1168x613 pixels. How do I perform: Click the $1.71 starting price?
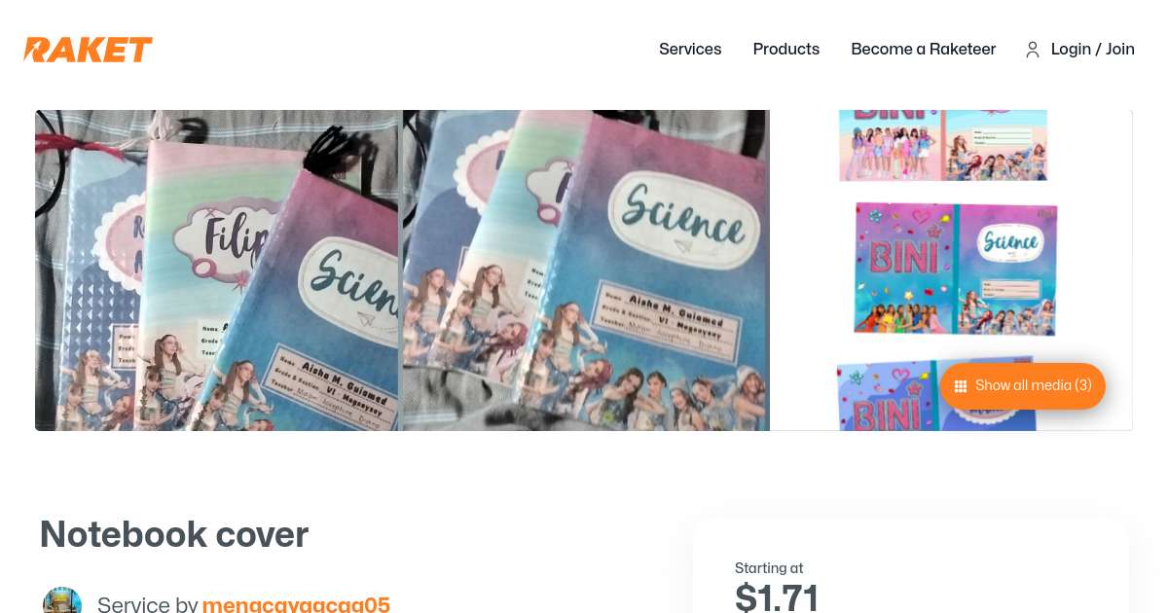(777, 596)
